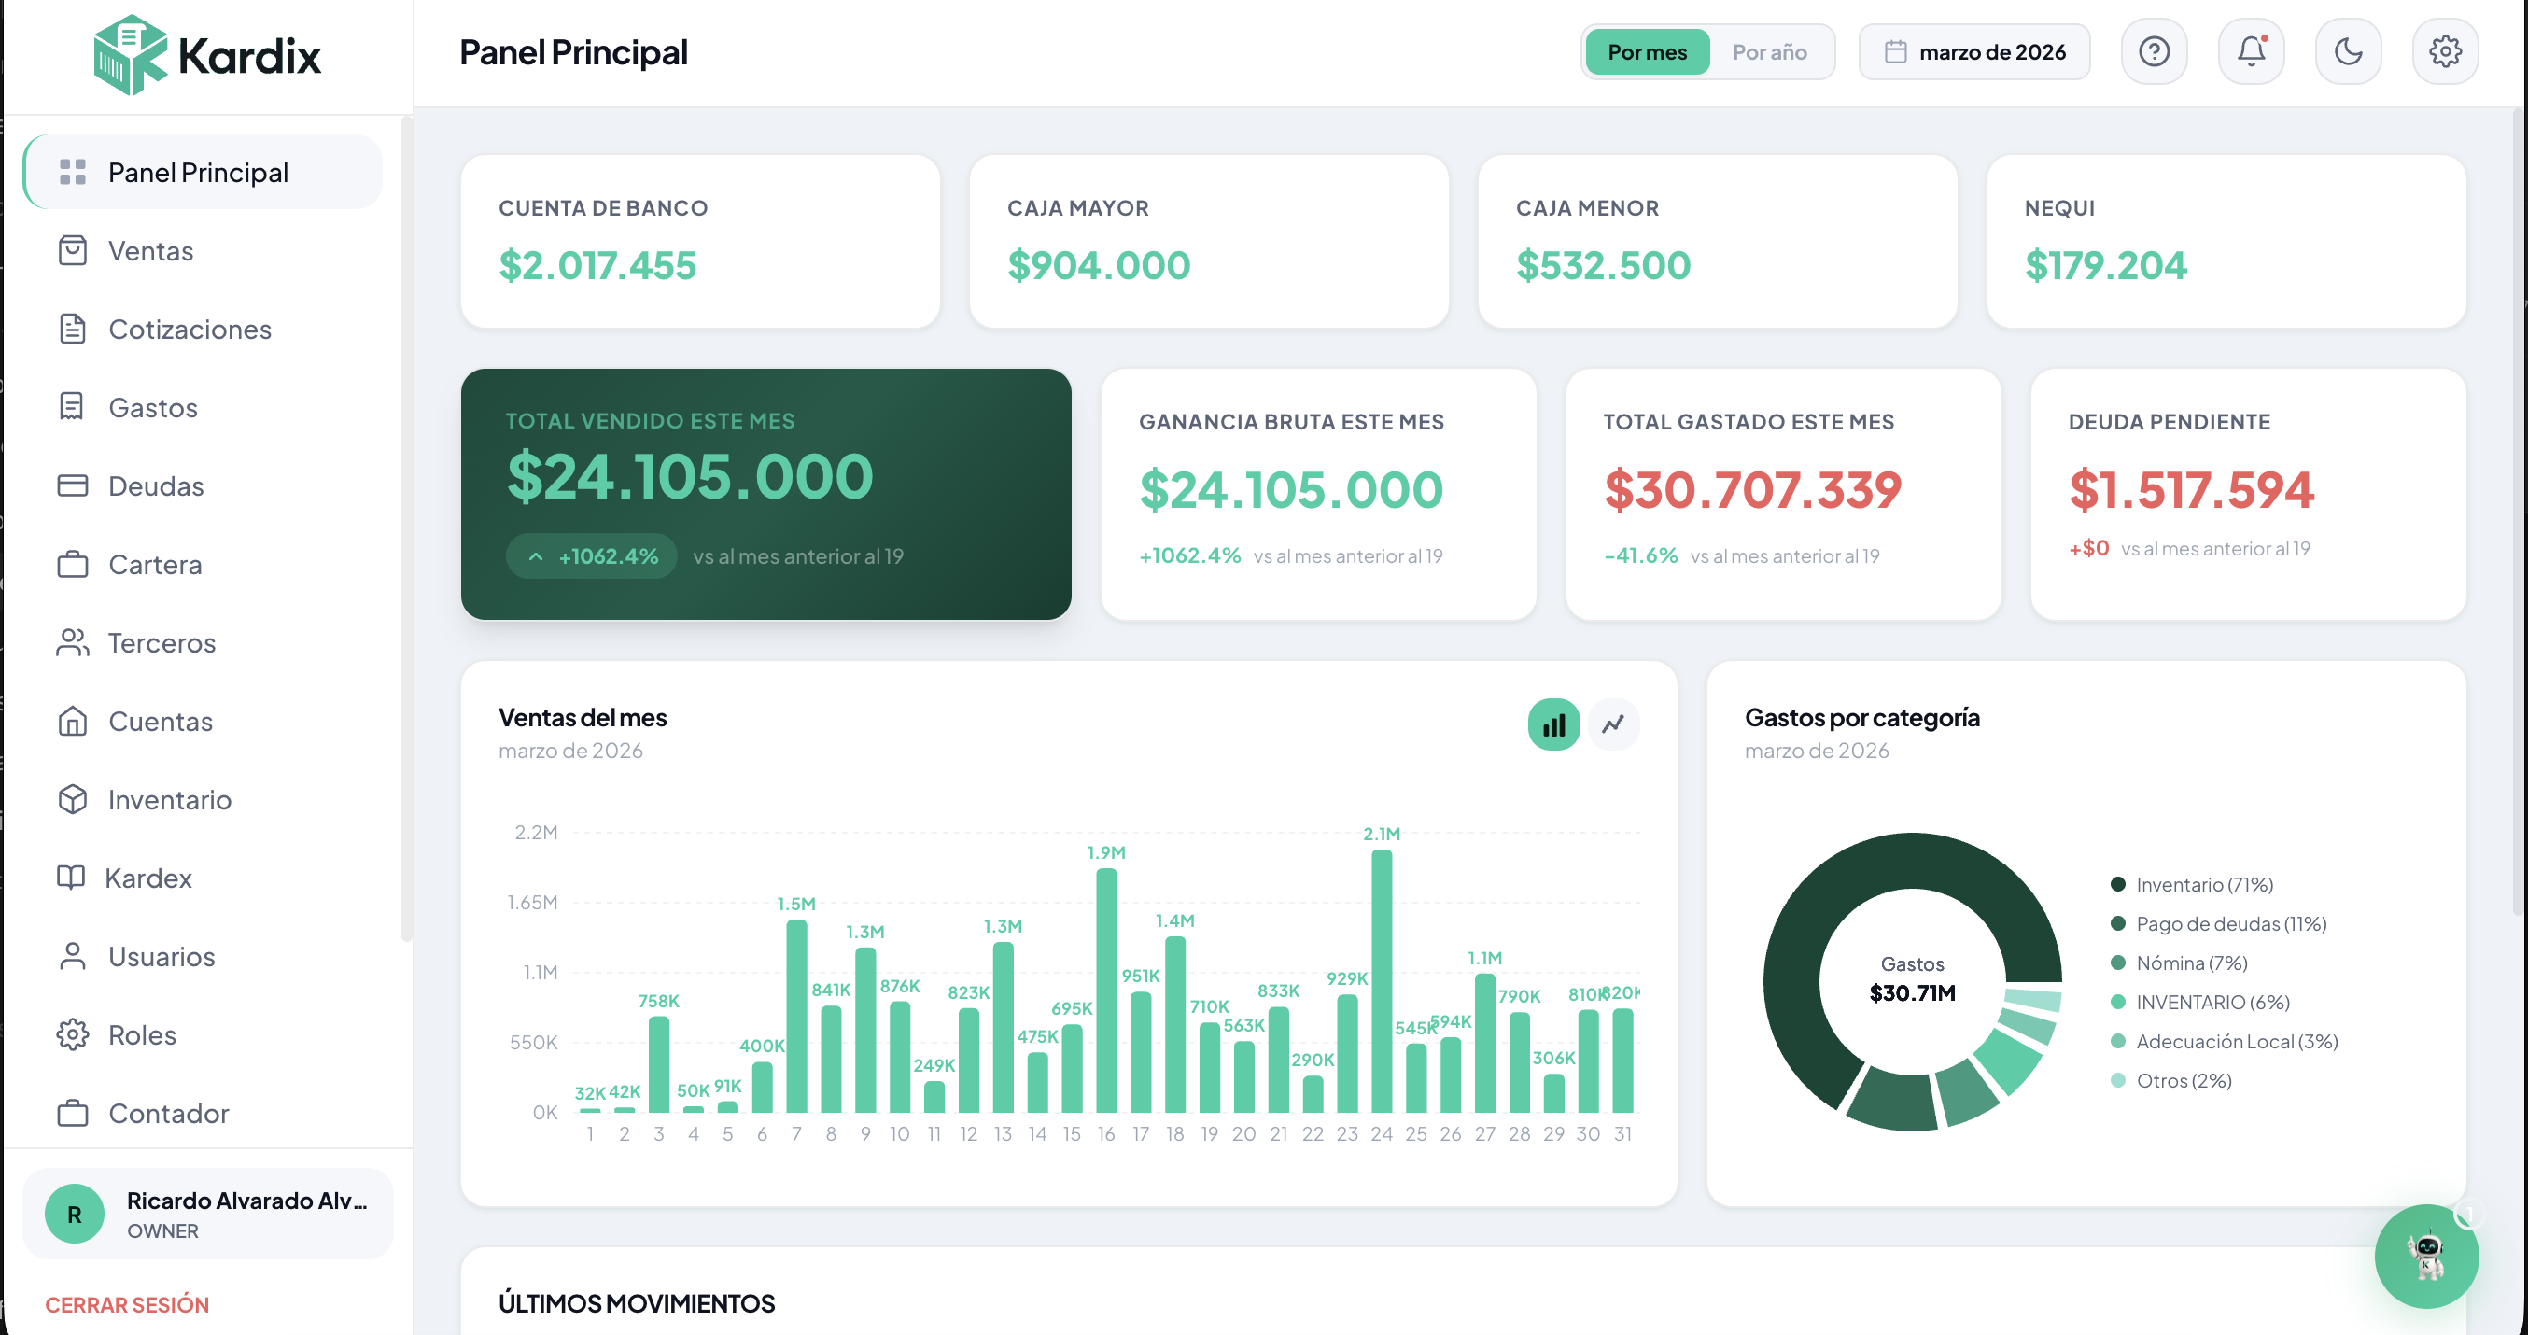
Task: Click the Roles gear icon
Action: pos(73,1034)
